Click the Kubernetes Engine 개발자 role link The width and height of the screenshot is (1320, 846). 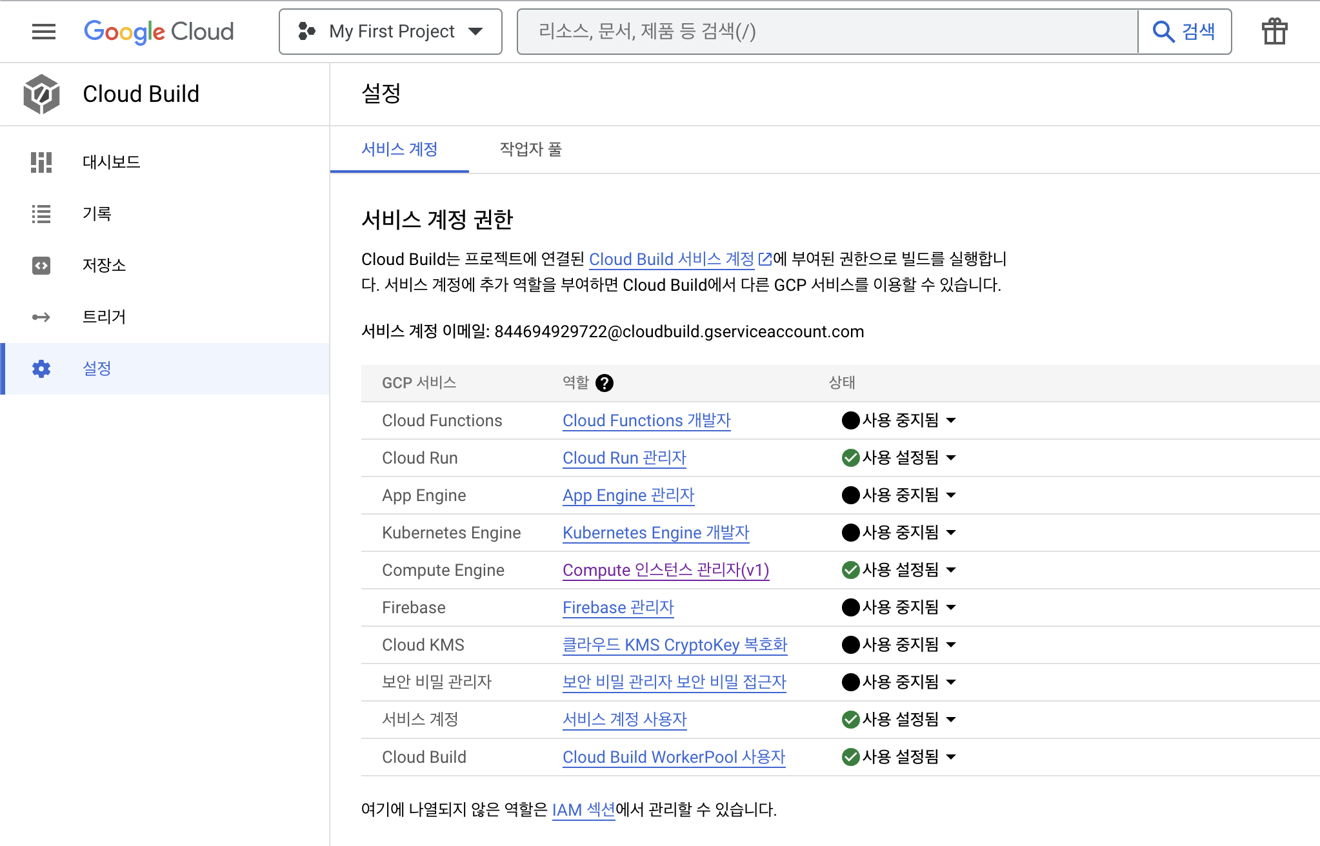pyautogui.click(x=655, y=533)
